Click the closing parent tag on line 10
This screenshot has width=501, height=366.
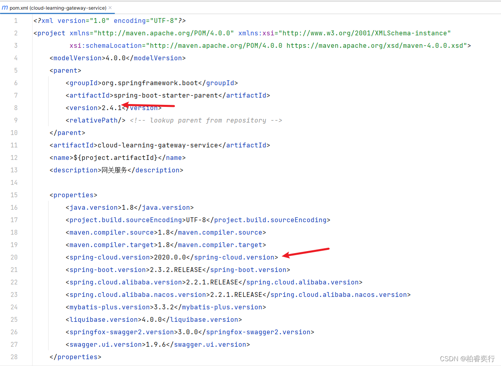[x=67, y=133]
